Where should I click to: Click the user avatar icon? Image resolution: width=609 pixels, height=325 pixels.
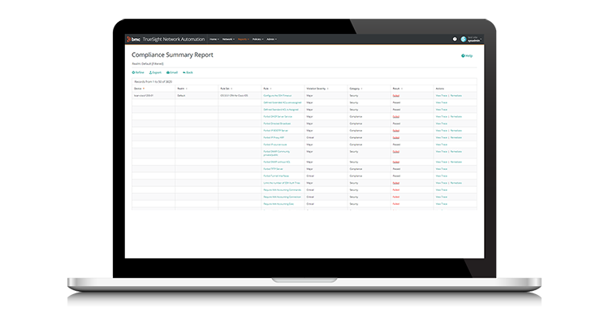coord(464,38)
